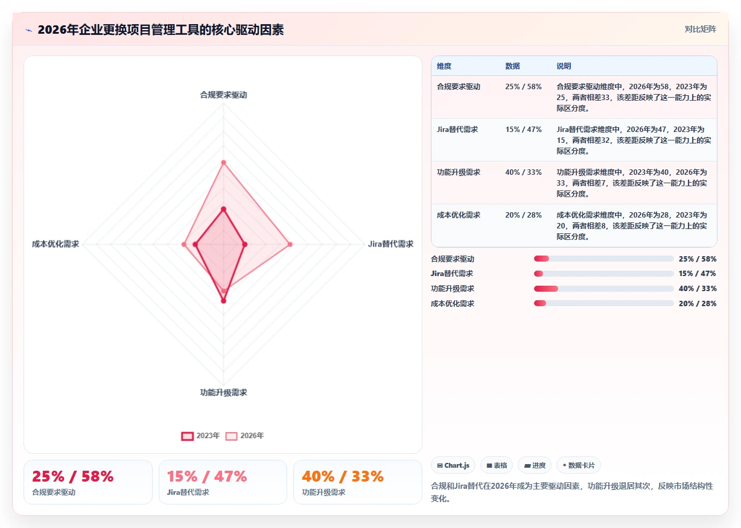
Task: Click the 功能升级需求 description with 相差7
Action: coord(634,183)
